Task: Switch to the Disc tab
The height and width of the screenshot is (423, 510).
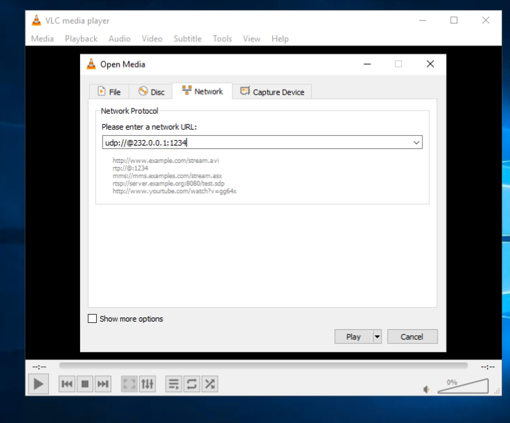Action: point(151,92)
